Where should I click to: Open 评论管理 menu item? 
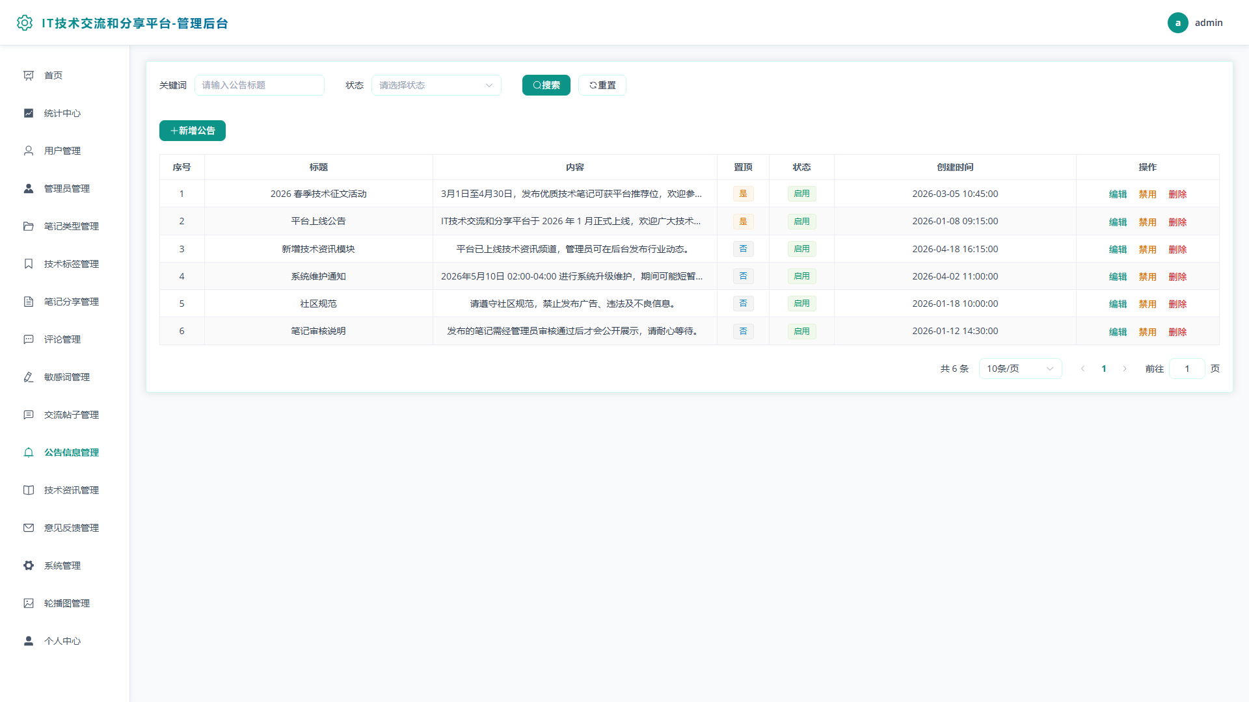[65, 339]
